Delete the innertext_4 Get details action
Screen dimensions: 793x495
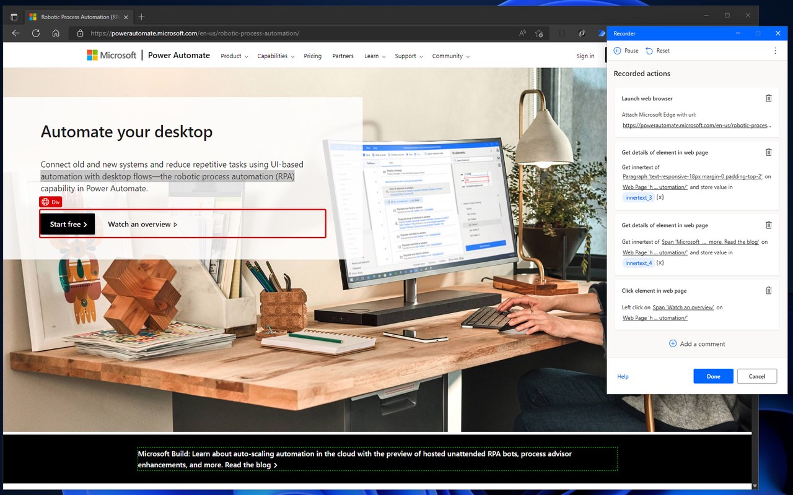click(768, 225)
